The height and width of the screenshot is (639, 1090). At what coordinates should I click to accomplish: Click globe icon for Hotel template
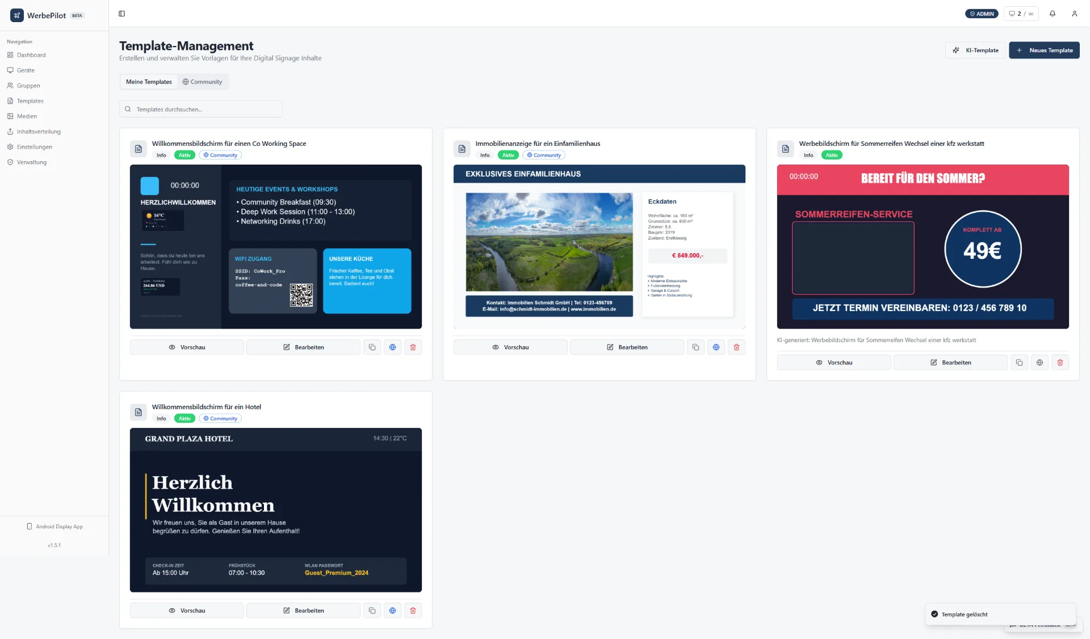(392, 611)
